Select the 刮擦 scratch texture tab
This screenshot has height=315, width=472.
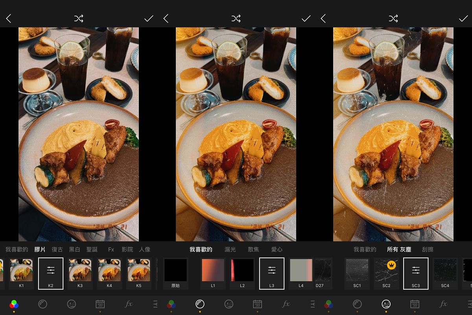[428, 249]
